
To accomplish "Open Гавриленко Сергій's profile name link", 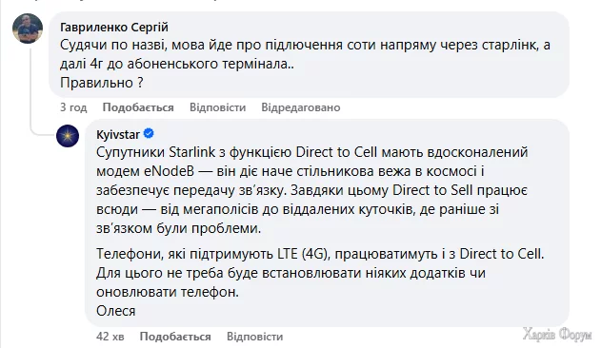I will point(114,28).
